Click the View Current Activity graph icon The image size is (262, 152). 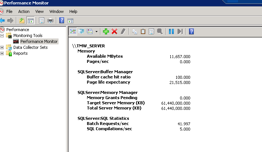pos(73,31)
